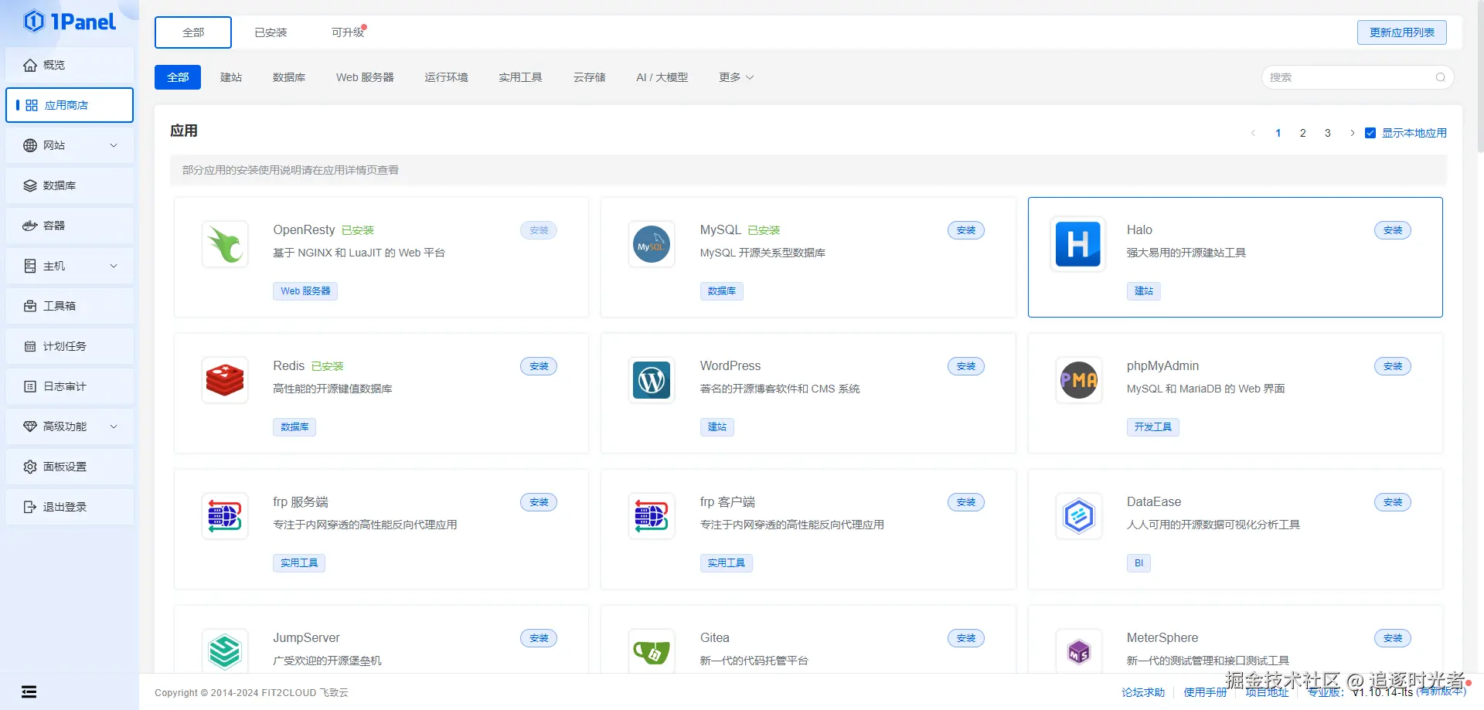Image resolution: width=1484 pixels, height=710 pixels.
Task: Install the Gitea app
Action: [966, 638]
